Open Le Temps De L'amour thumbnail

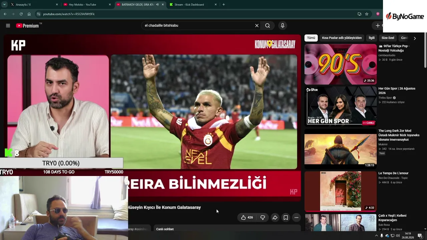340,191
